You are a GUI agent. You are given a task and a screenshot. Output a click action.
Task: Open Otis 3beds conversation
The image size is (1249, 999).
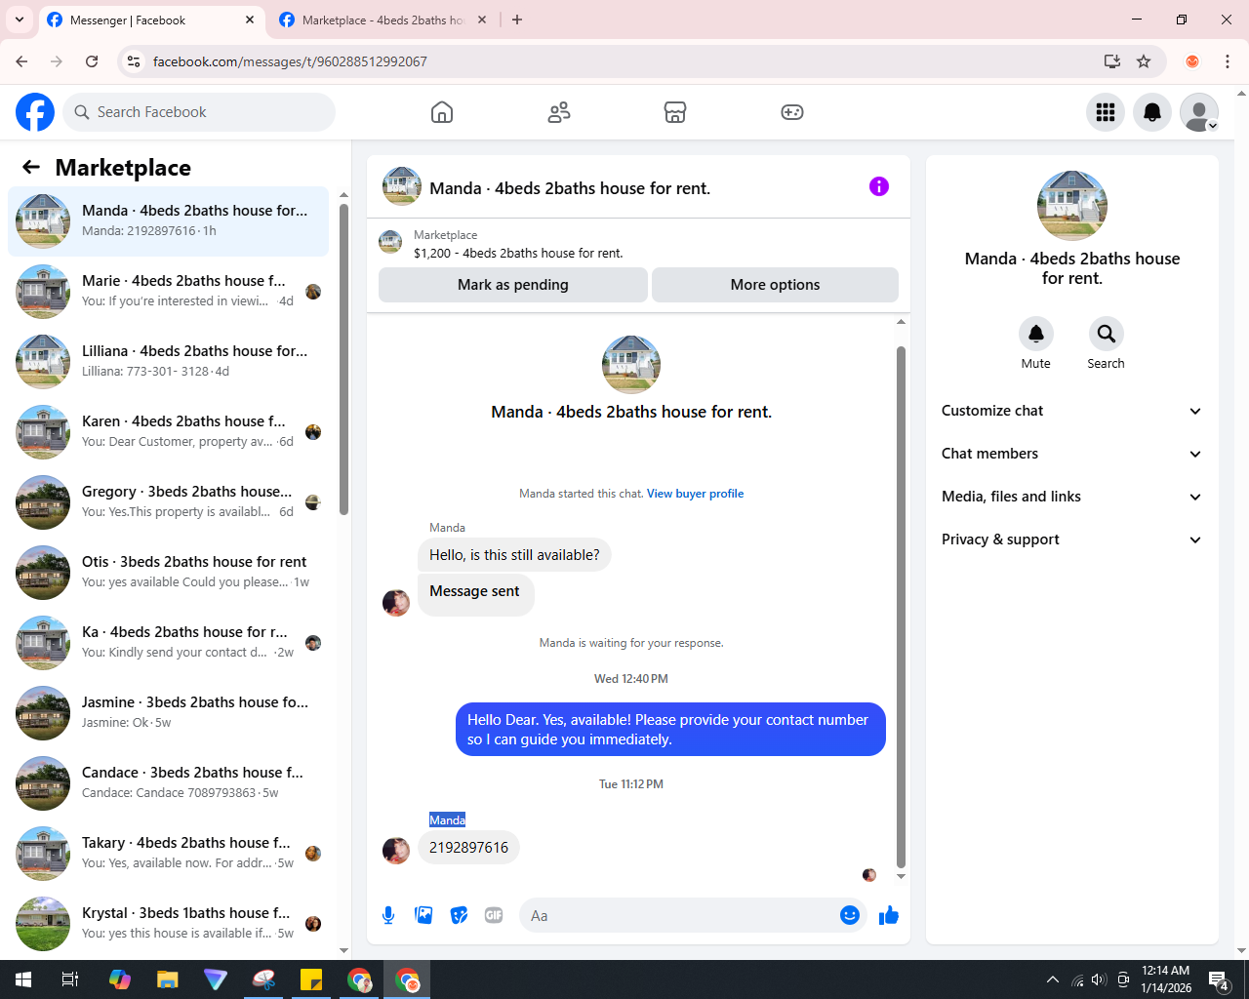168,573
